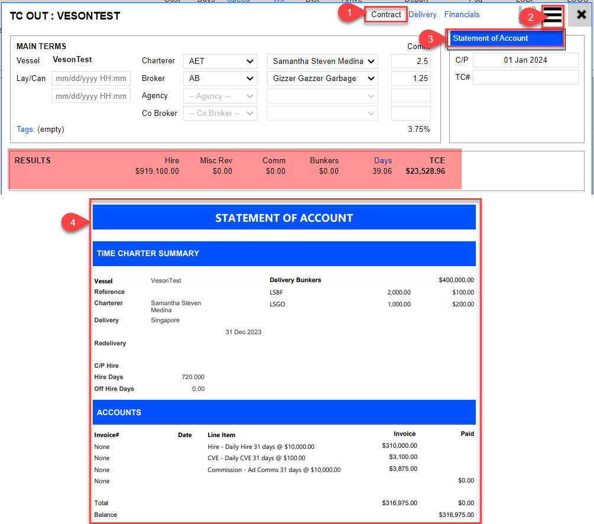Screen dimensions: 594x524
Task: Open the Charterer AET dropdown
Action: point(220,62)
